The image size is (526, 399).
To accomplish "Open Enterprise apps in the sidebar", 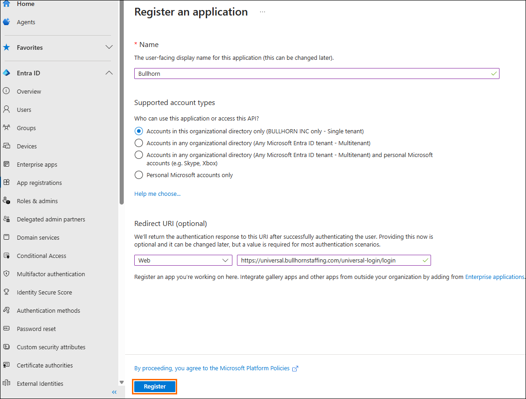I will pos(37,164).
